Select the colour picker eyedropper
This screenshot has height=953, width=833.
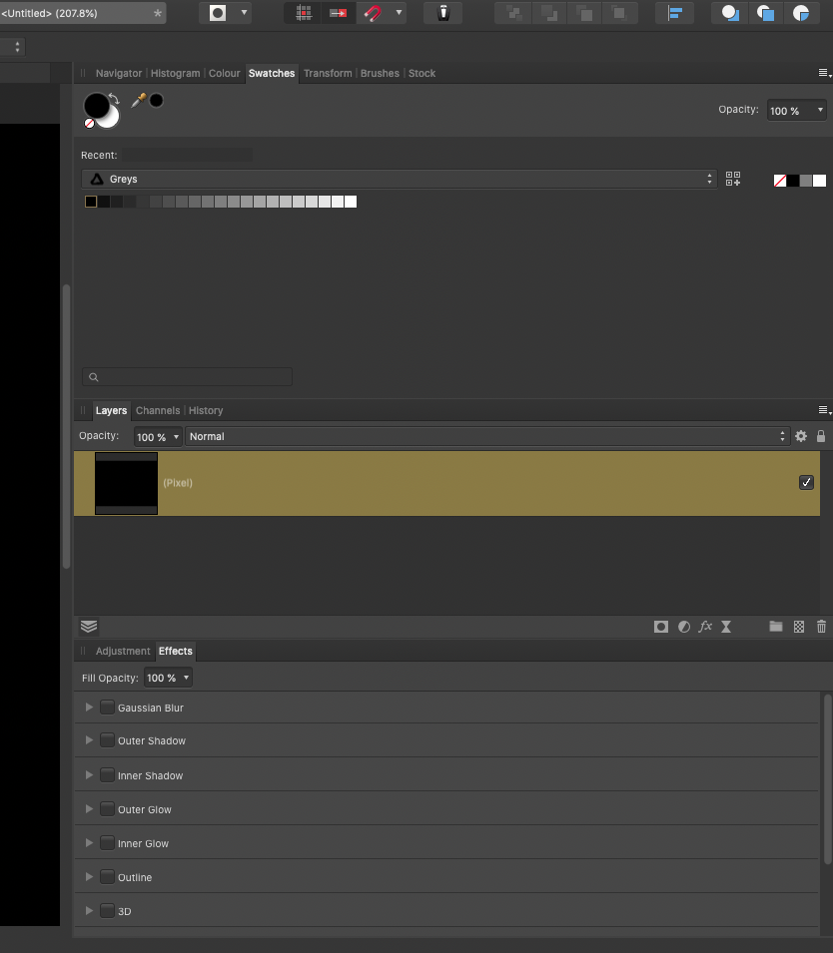(x=139, y=100)
